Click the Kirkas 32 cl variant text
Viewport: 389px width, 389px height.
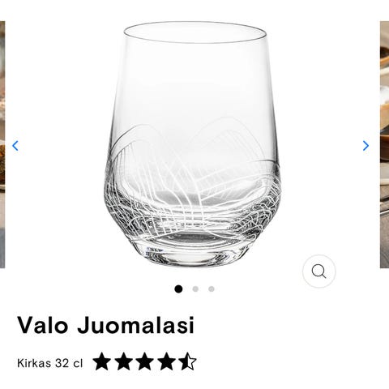click(50, 363)
